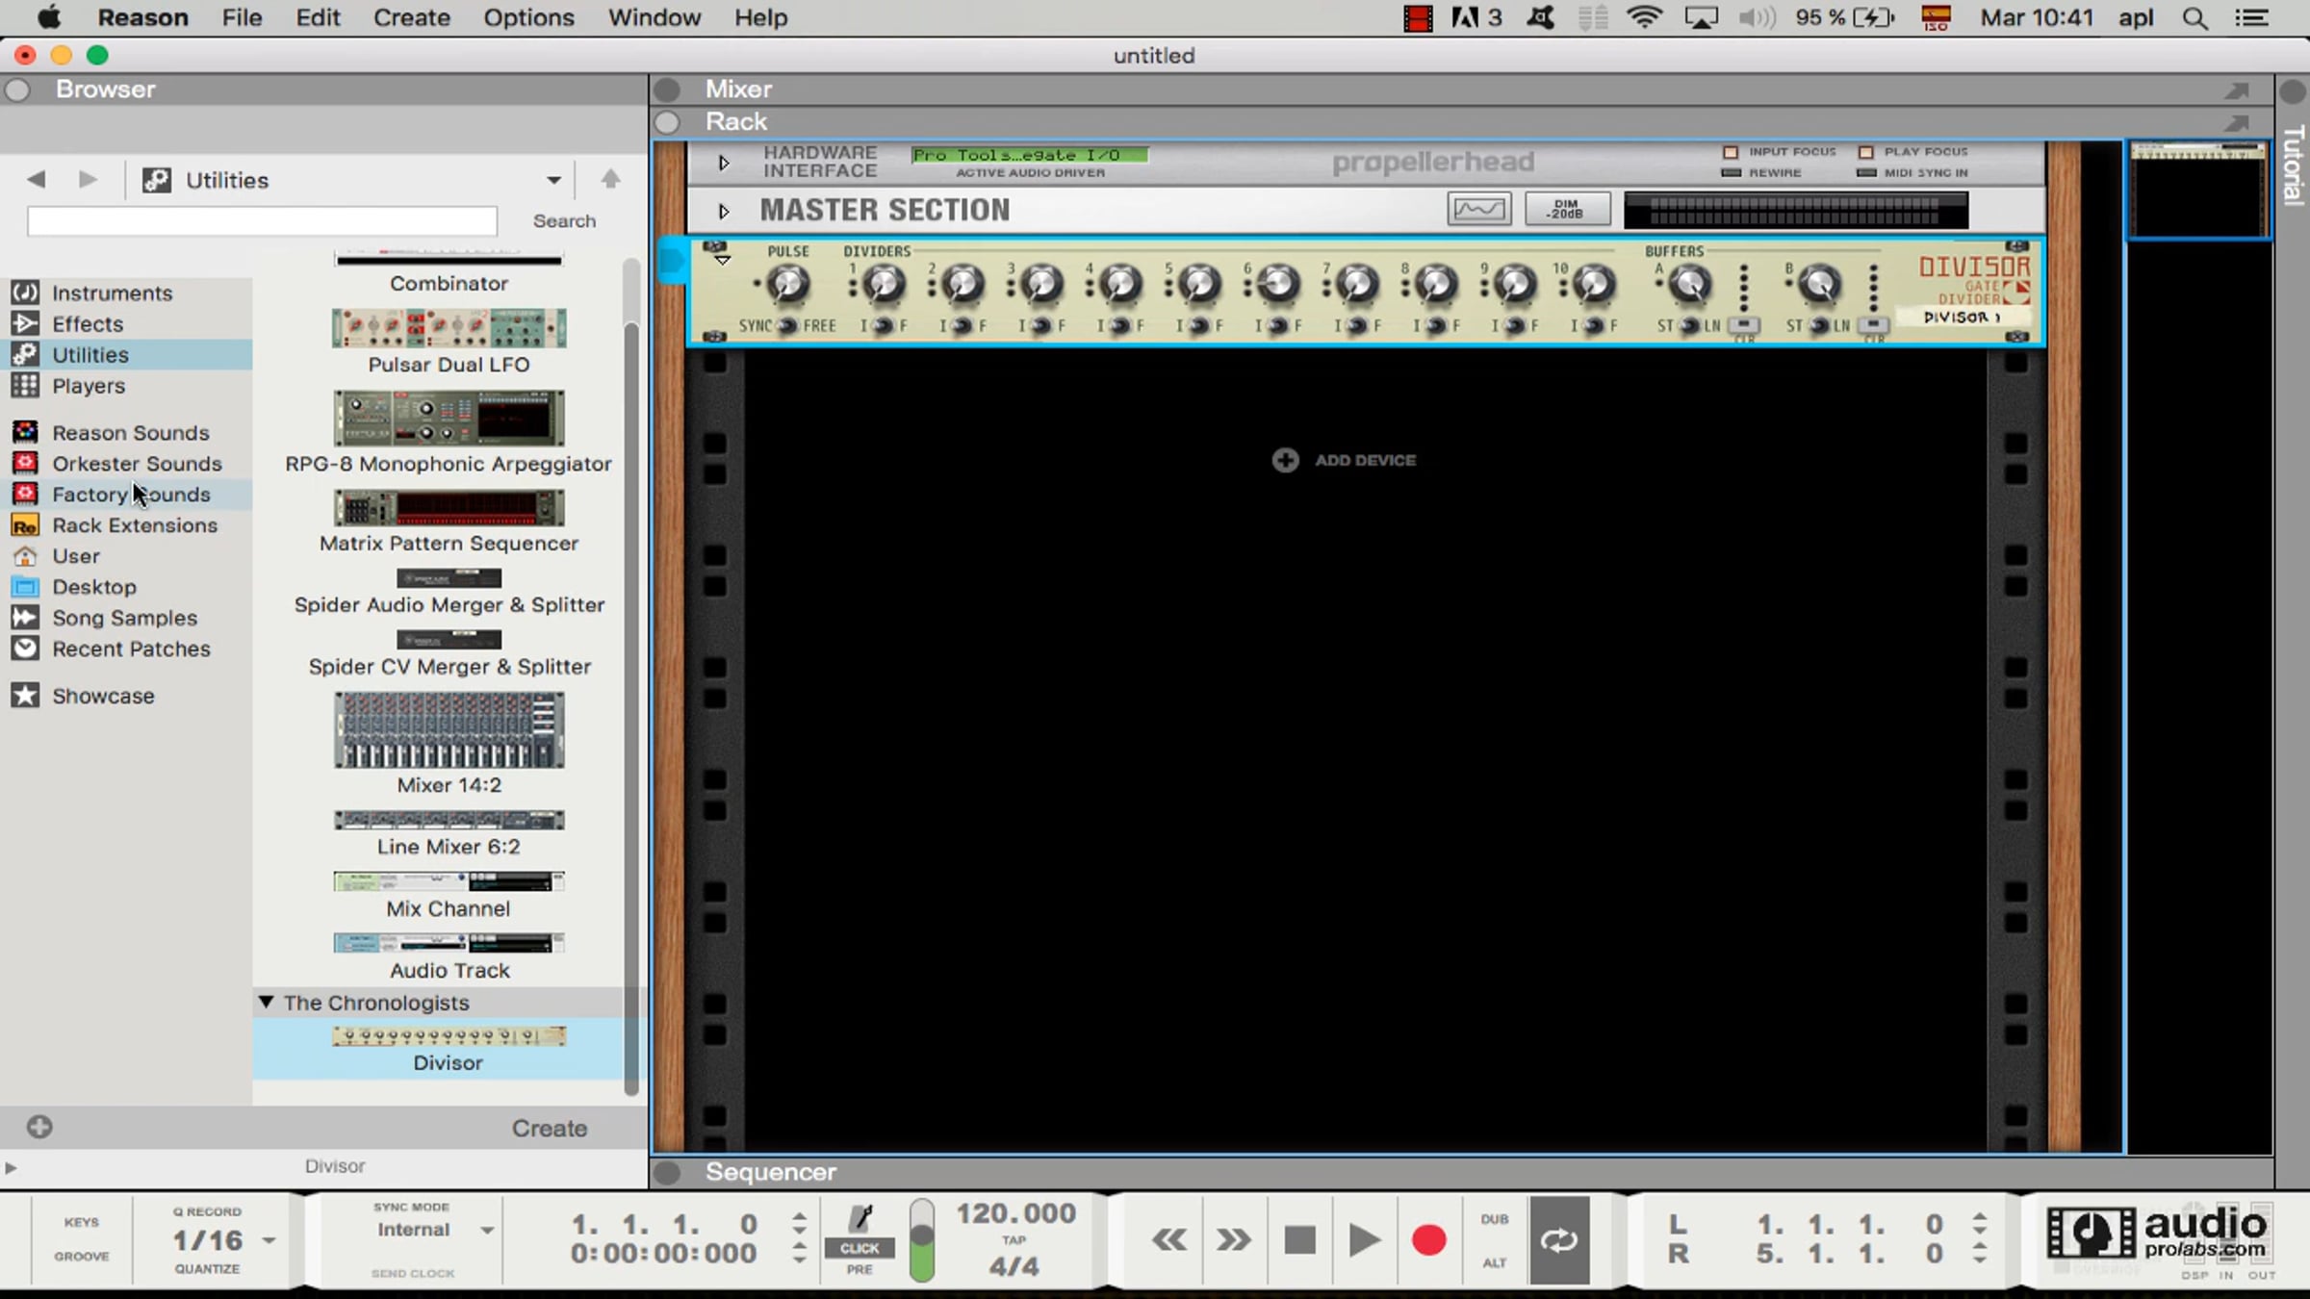2310x1299 pixels.
Task: Toggle the metronome Click button
Action: pyautogui.click(x=859, y=1247)
